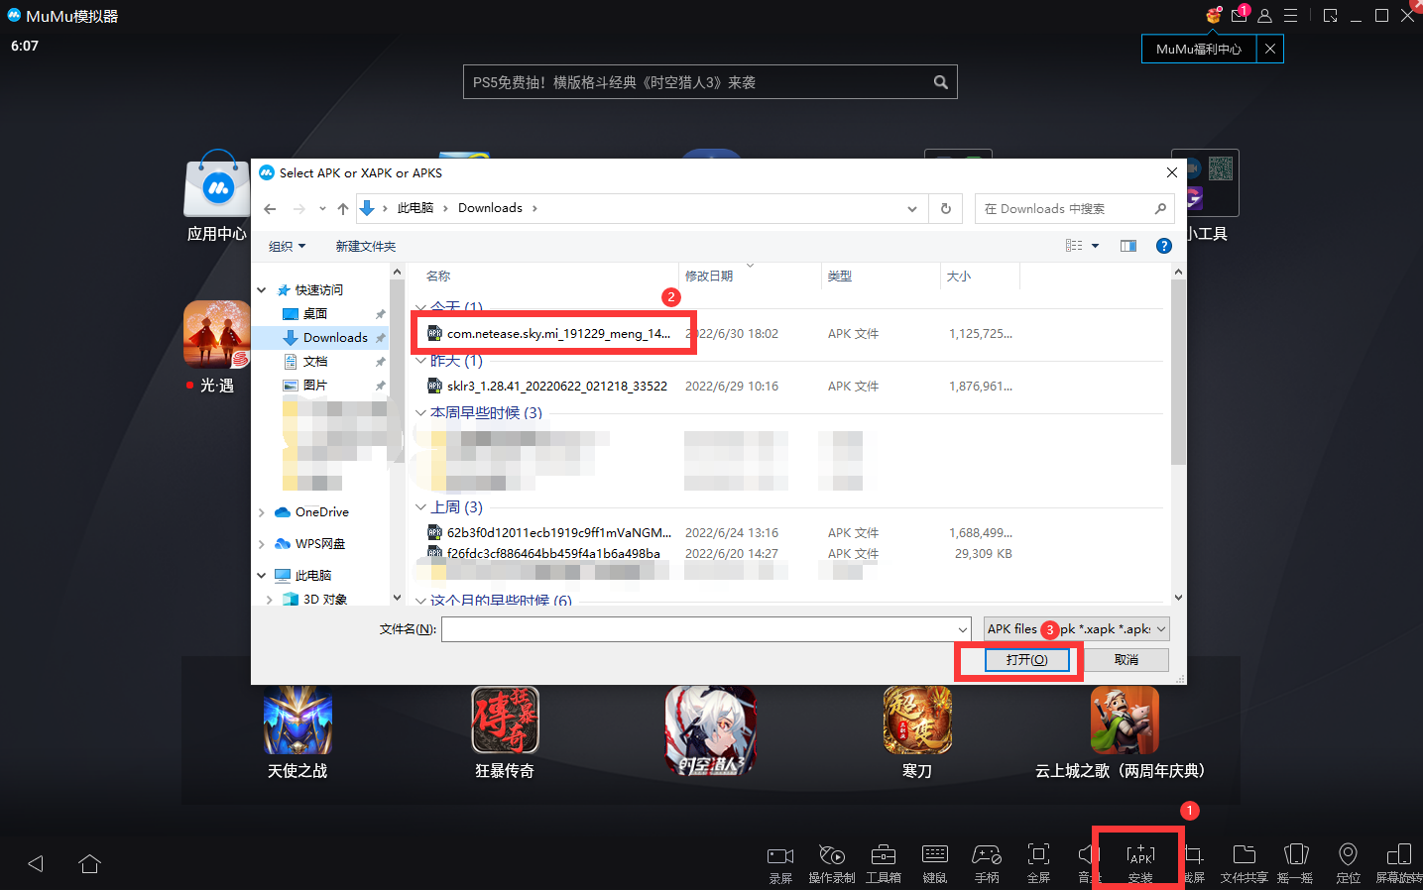Open file dialog help
The width and height of the screenshot is (1423, 890).
pos(1164,246)
